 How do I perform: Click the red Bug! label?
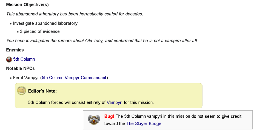(109, 117)
